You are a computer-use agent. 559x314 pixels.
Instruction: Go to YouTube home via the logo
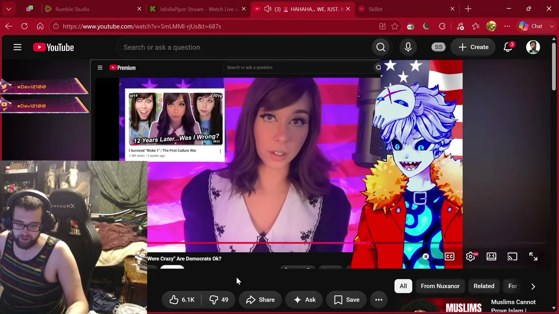54,47
